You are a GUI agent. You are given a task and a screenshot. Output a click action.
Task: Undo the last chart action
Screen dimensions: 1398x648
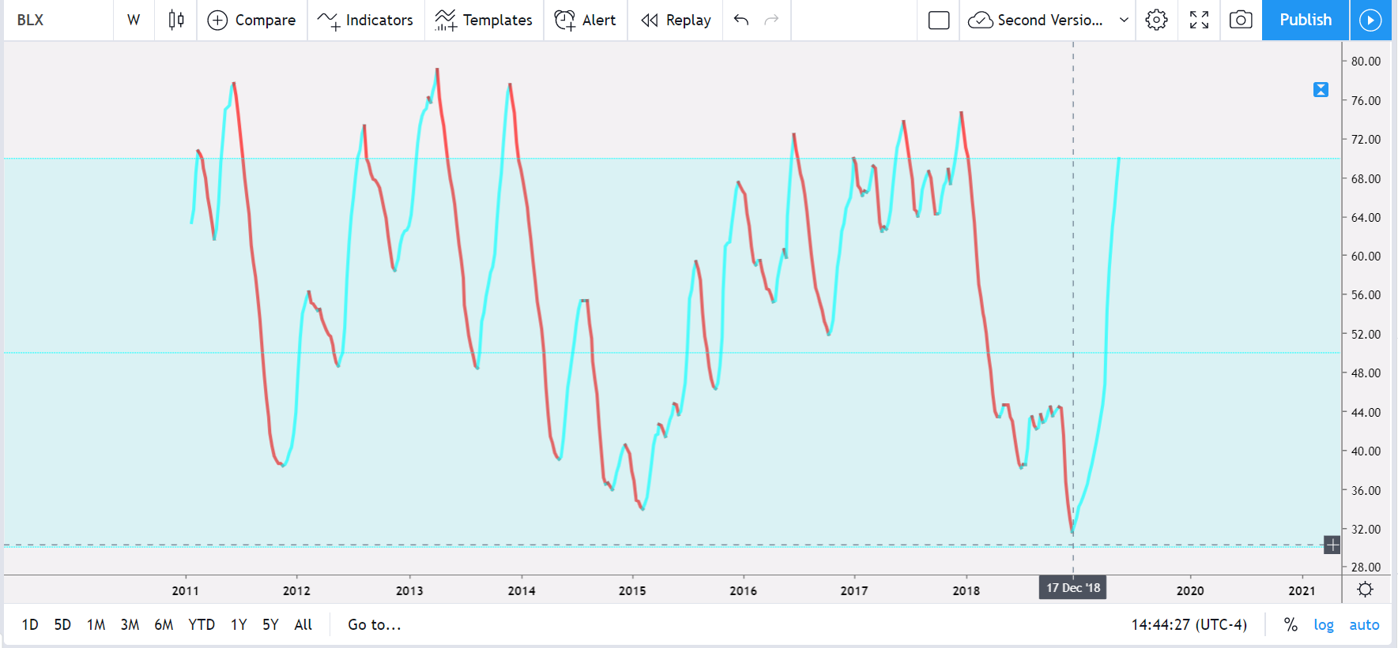coord(741,20)
